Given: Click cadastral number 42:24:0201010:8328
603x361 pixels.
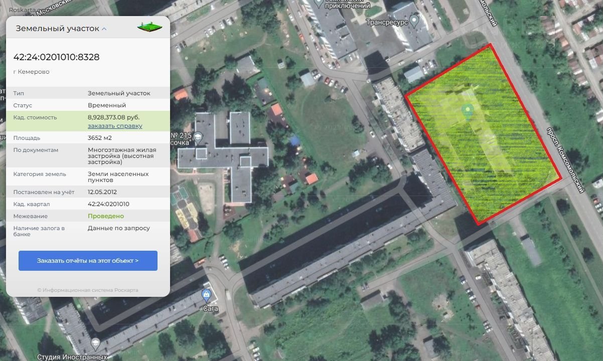Looking at the screenshot, I should 56,57.
